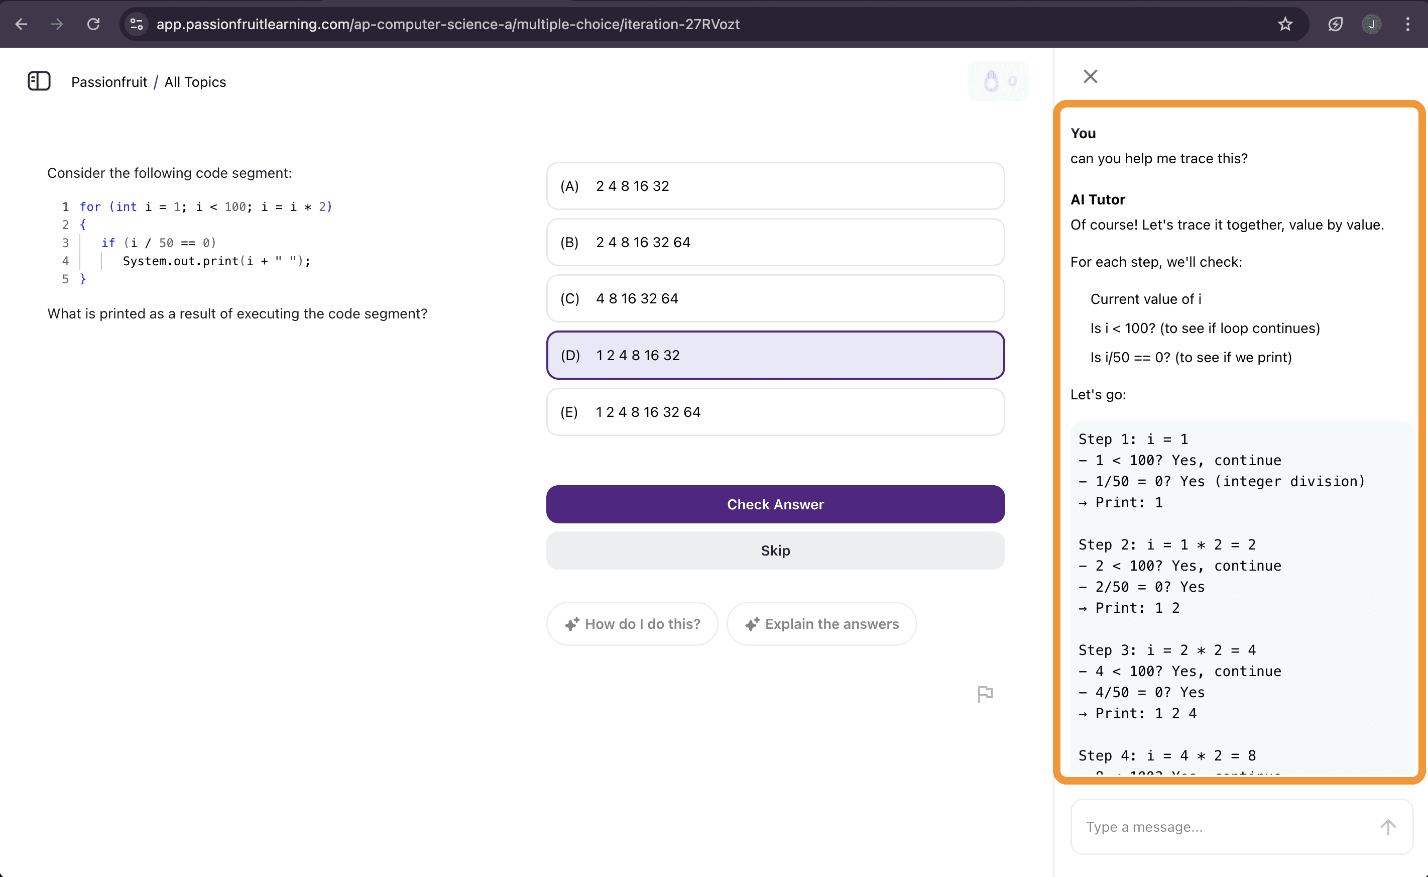The height and width of the screenshot is (877, 1428).
Task: Skip this question
Action: (x=775, y=550)
